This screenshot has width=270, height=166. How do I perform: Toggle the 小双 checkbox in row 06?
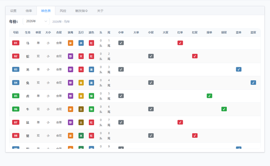[151, 109]
